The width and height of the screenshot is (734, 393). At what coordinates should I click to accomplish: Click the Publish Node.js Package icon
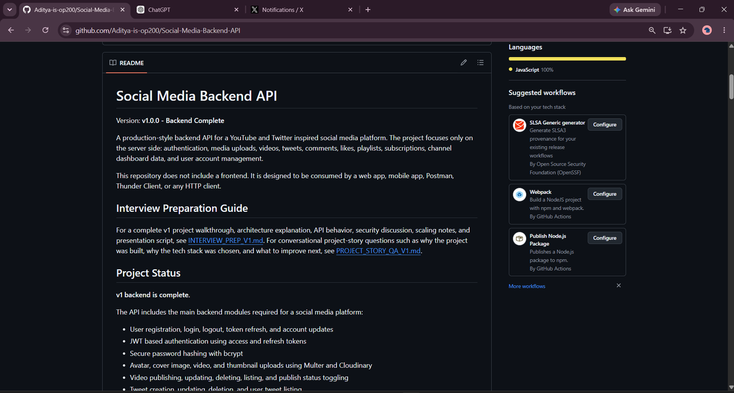coord(519,239)
